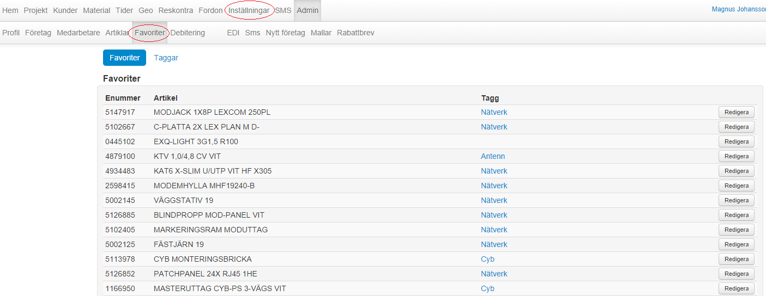Open the Antenn tag link
This screenshot has height=296, width=766.
coord(493,156)
